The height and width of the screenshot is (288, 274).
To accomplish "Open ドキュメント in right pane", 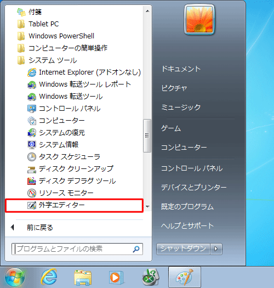I will pos(181,69).
